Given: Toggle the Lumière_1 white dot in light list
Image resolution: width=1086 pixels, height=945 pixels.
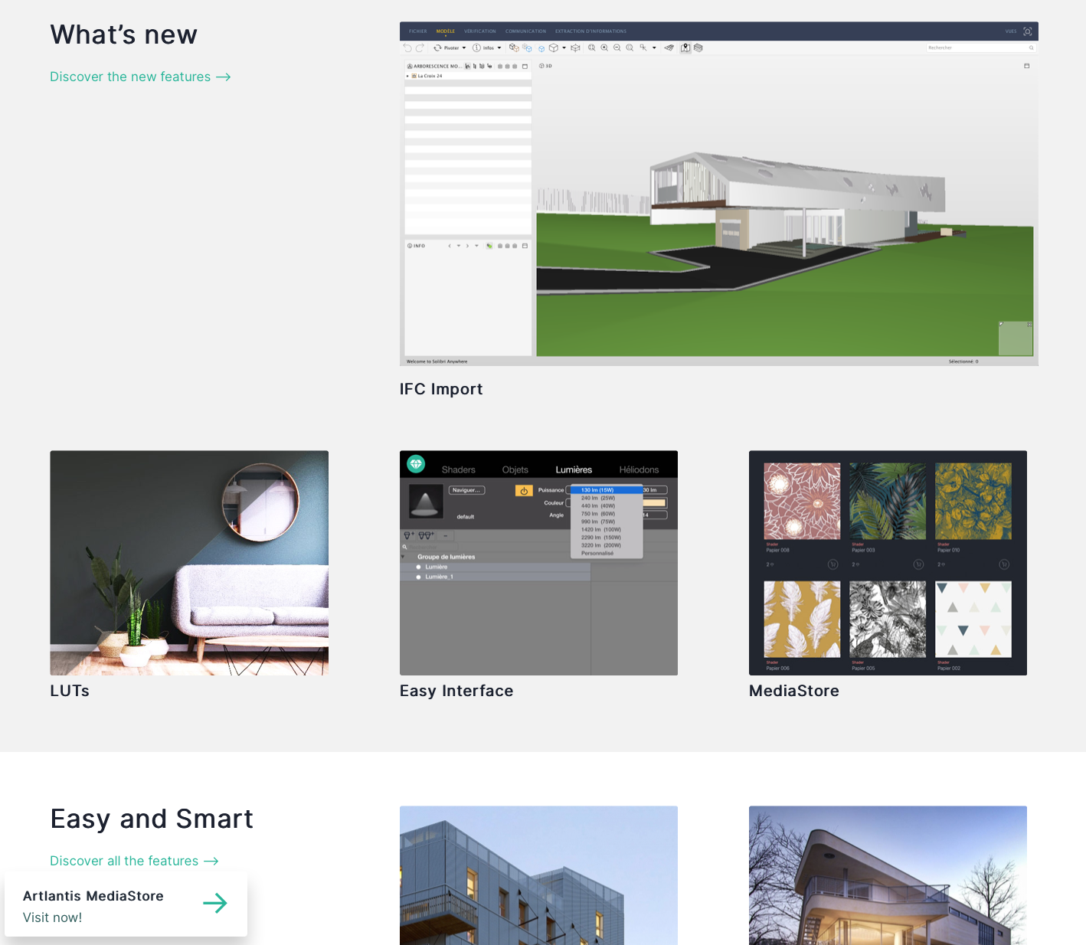Looking at the screenshot, I should click(418, 577).
